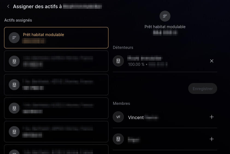The height and width of the screenshot is (154, 230).
Task: Click the building icon of the fourth asset
Action: pos(14,108)
